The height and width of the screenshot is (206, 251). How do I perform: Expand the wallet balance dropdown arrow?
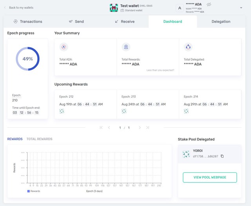241,8
